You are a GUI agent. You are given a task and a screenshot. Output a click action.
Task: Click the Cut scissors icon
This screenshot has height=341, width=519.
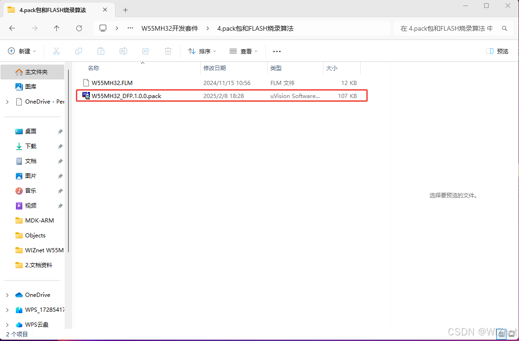(x=56, y=51)
